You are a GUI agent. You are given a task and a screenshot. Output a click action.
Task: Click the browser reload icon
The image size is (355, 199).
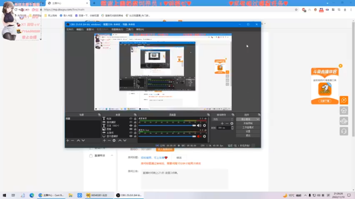[x=16, y=10]
